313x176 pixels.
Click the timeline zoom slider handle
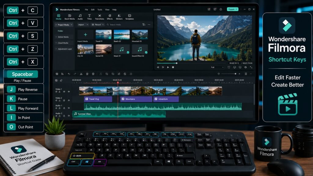pos(236,74)
